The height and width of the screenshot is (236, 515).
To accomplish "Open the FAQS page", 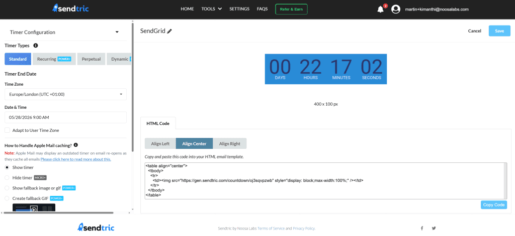I will (x=262, y=9).
